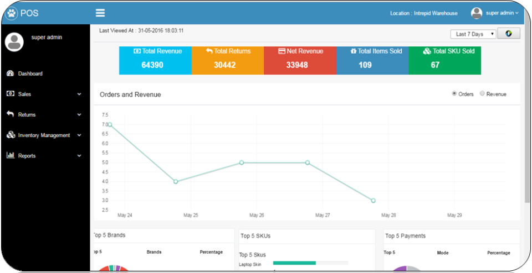Select the Orders radio button
Screen dimensions: 532x273
click(x=454, y=93)
